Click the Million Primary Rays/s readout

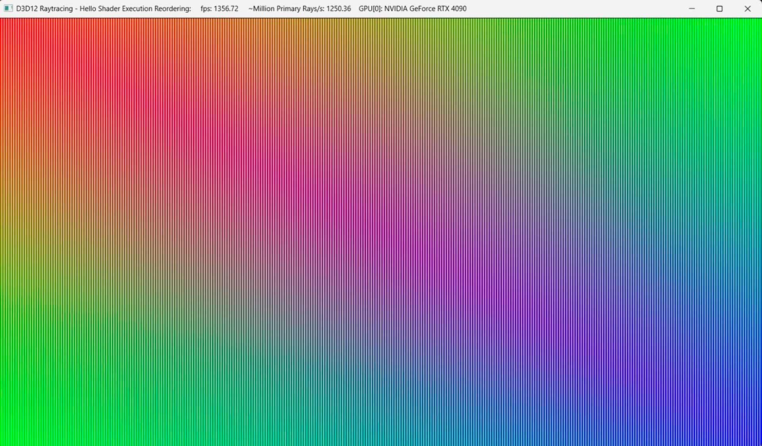(299, 8)
